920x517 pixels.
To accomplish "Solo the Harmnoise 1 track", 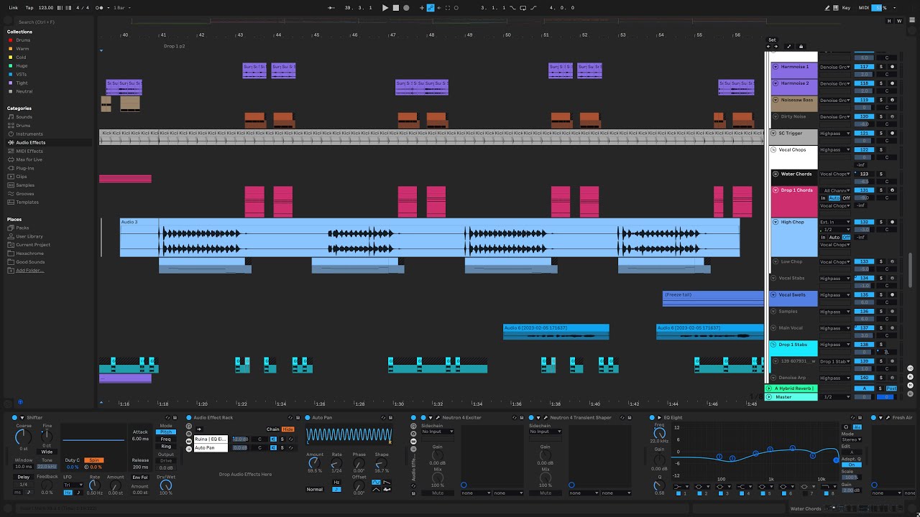I will pos(881,67).
